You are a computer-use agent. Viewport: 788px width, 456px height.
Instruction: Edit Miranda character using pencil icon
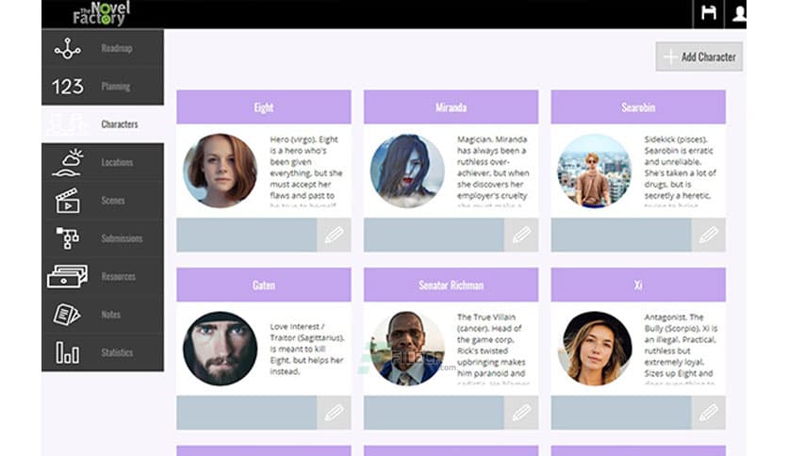coord(521,235)
